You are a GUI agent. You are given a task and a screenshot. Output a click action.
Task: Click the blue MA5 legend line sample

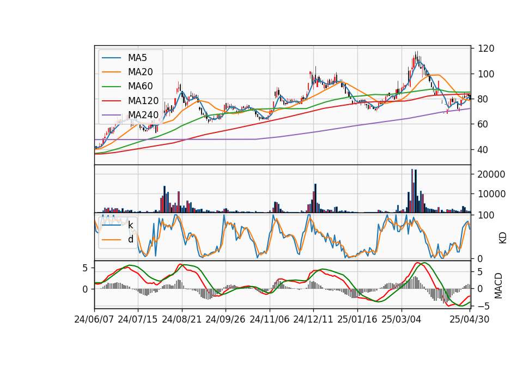[x=111, y=58]
